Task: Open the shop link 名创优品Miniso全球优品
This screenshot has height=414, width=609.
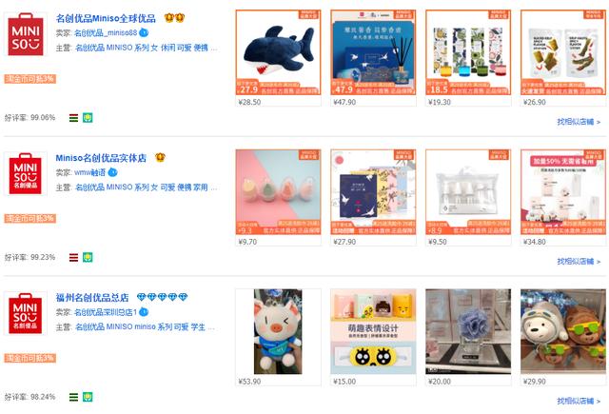Action: [x=106, y=18]
